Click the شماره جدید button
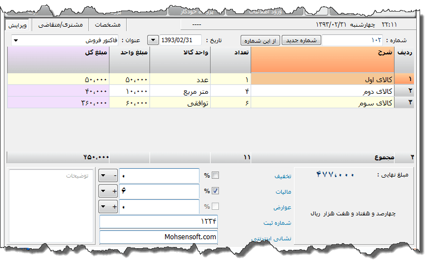 pos(302,41)
